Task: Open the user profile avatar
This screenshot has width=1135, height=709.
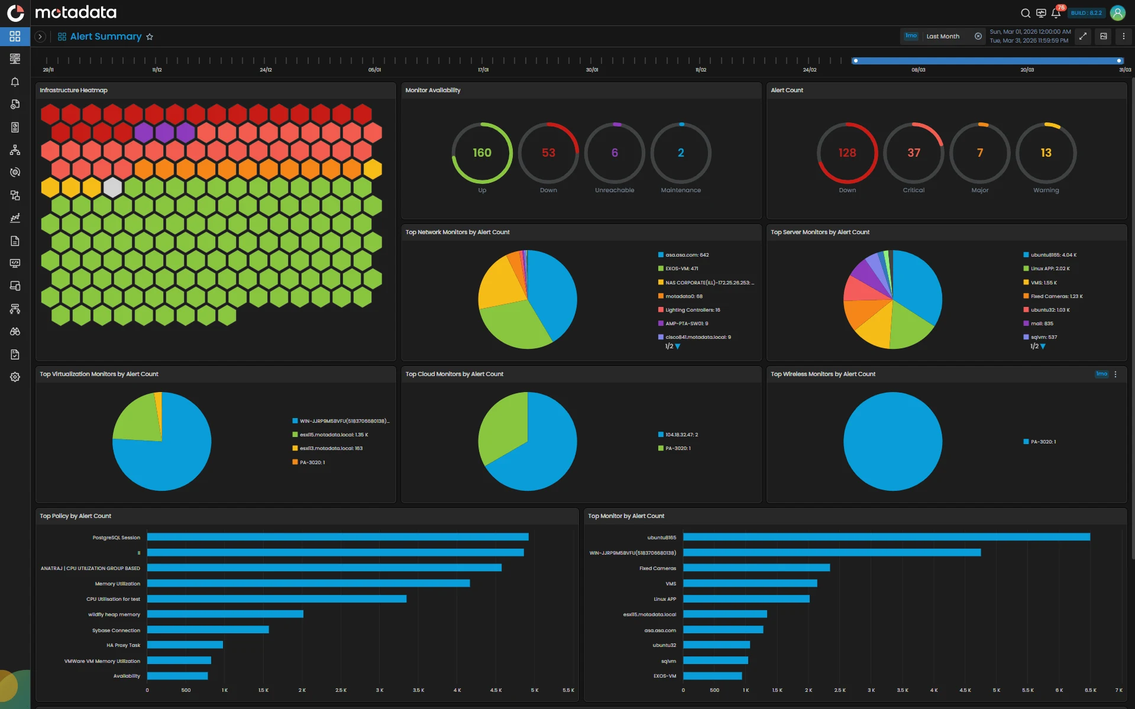Action: 1117,13
